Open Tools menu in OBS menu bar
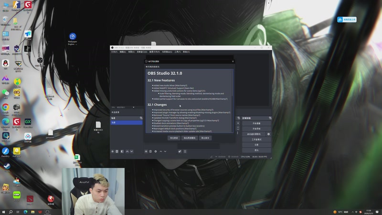Image resolution: width=382 pixels, height=215 pixels. pyautogui.click(x=177, y=52)
